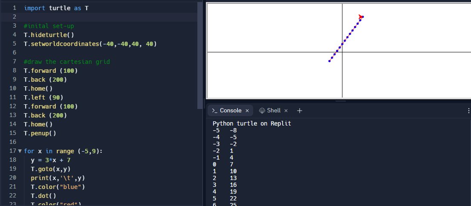The image size is (471, 206).
Task: Click console output row '-2 1'
Action: coord(223,151)
